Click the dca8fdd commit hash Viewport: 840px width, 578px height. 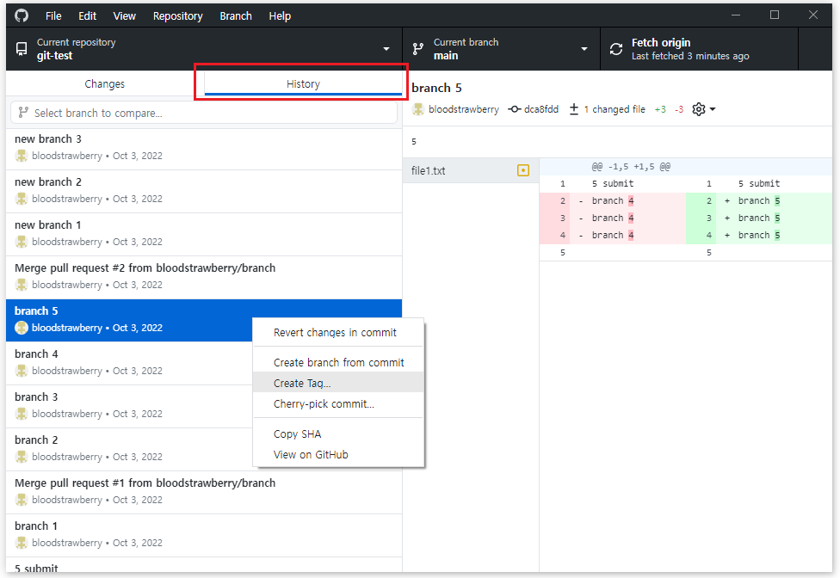pos(541,109)
